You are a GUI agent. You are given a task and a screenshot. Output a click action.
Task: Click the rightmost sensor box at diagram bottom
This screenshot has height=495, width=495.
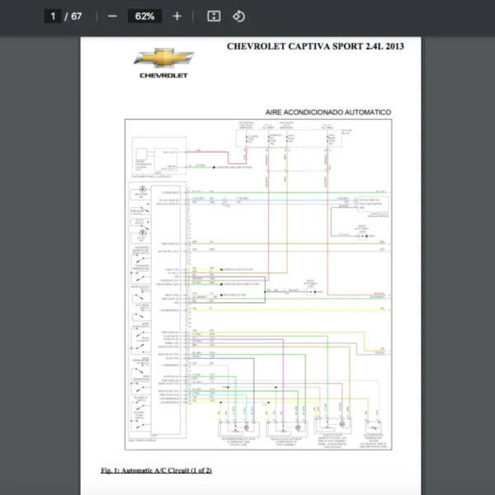374,429
